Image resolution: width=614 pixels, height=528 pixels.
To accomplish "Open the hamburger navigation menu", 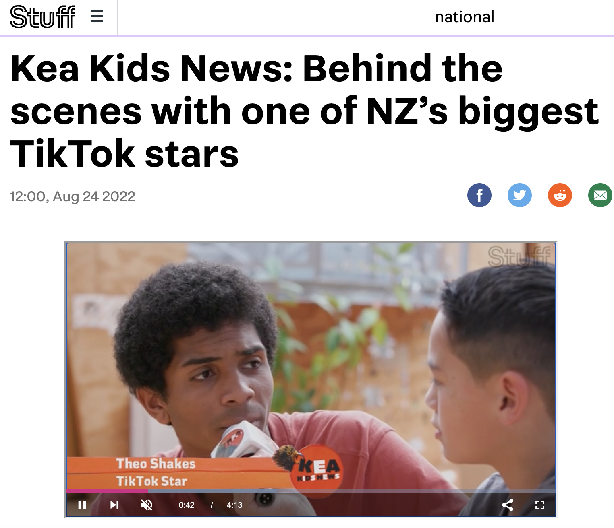I will tap(97, 16).
